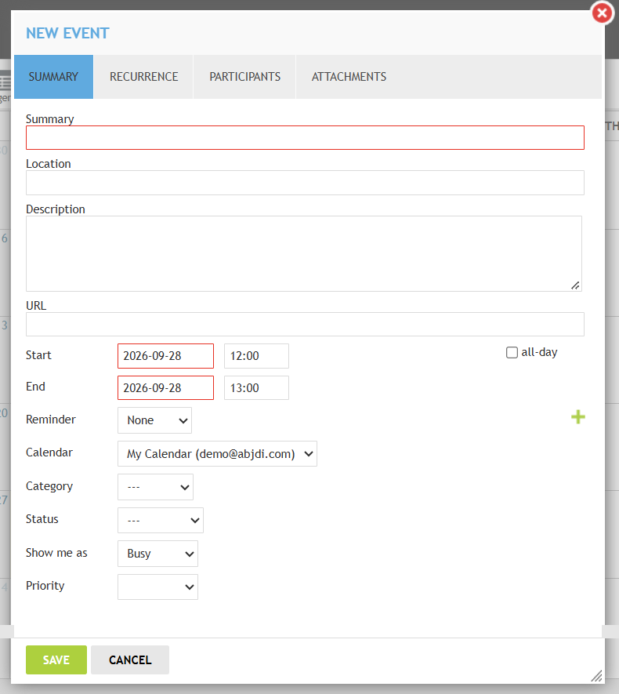The height and width of the screenshot is (694, 619).
Task: Expand the Status dropdown
Action: point(161,521)
